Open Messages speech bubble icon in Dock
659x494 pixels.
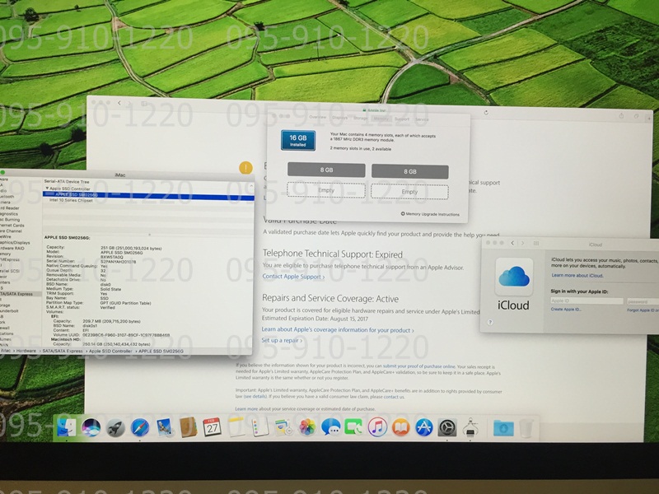pyautogui.click(x=331, y=427)
